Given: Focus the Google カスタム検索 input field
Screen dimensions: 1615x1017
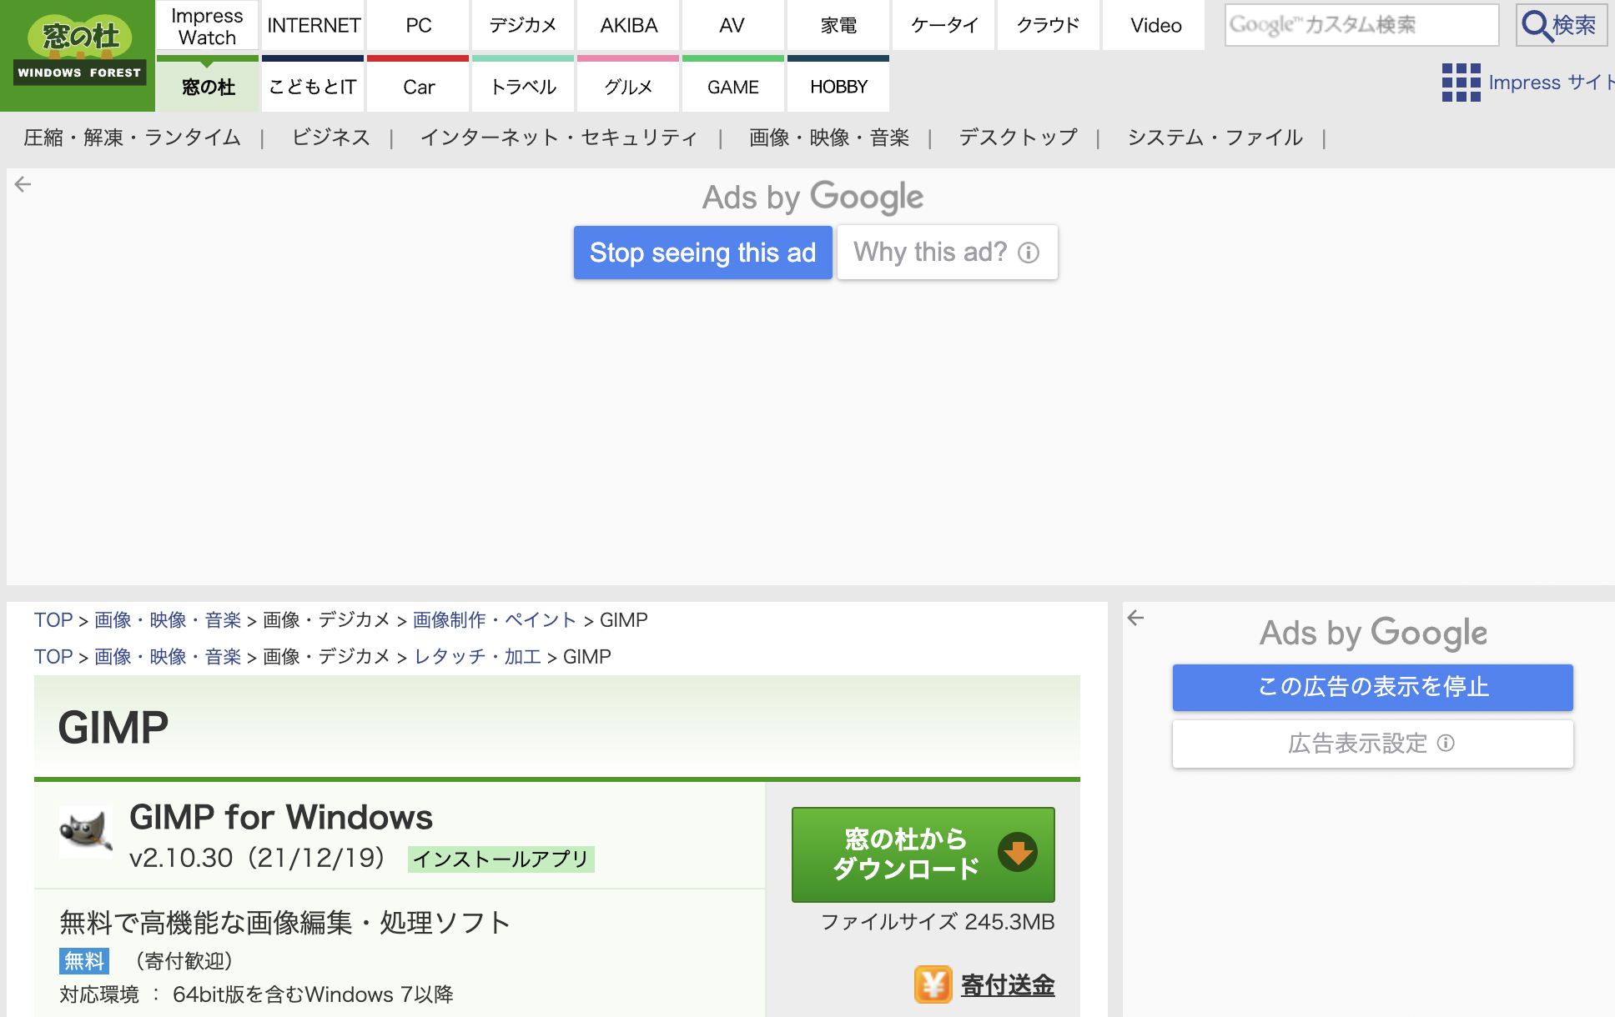Looking at the screenshot, I should click(1361, 25).
